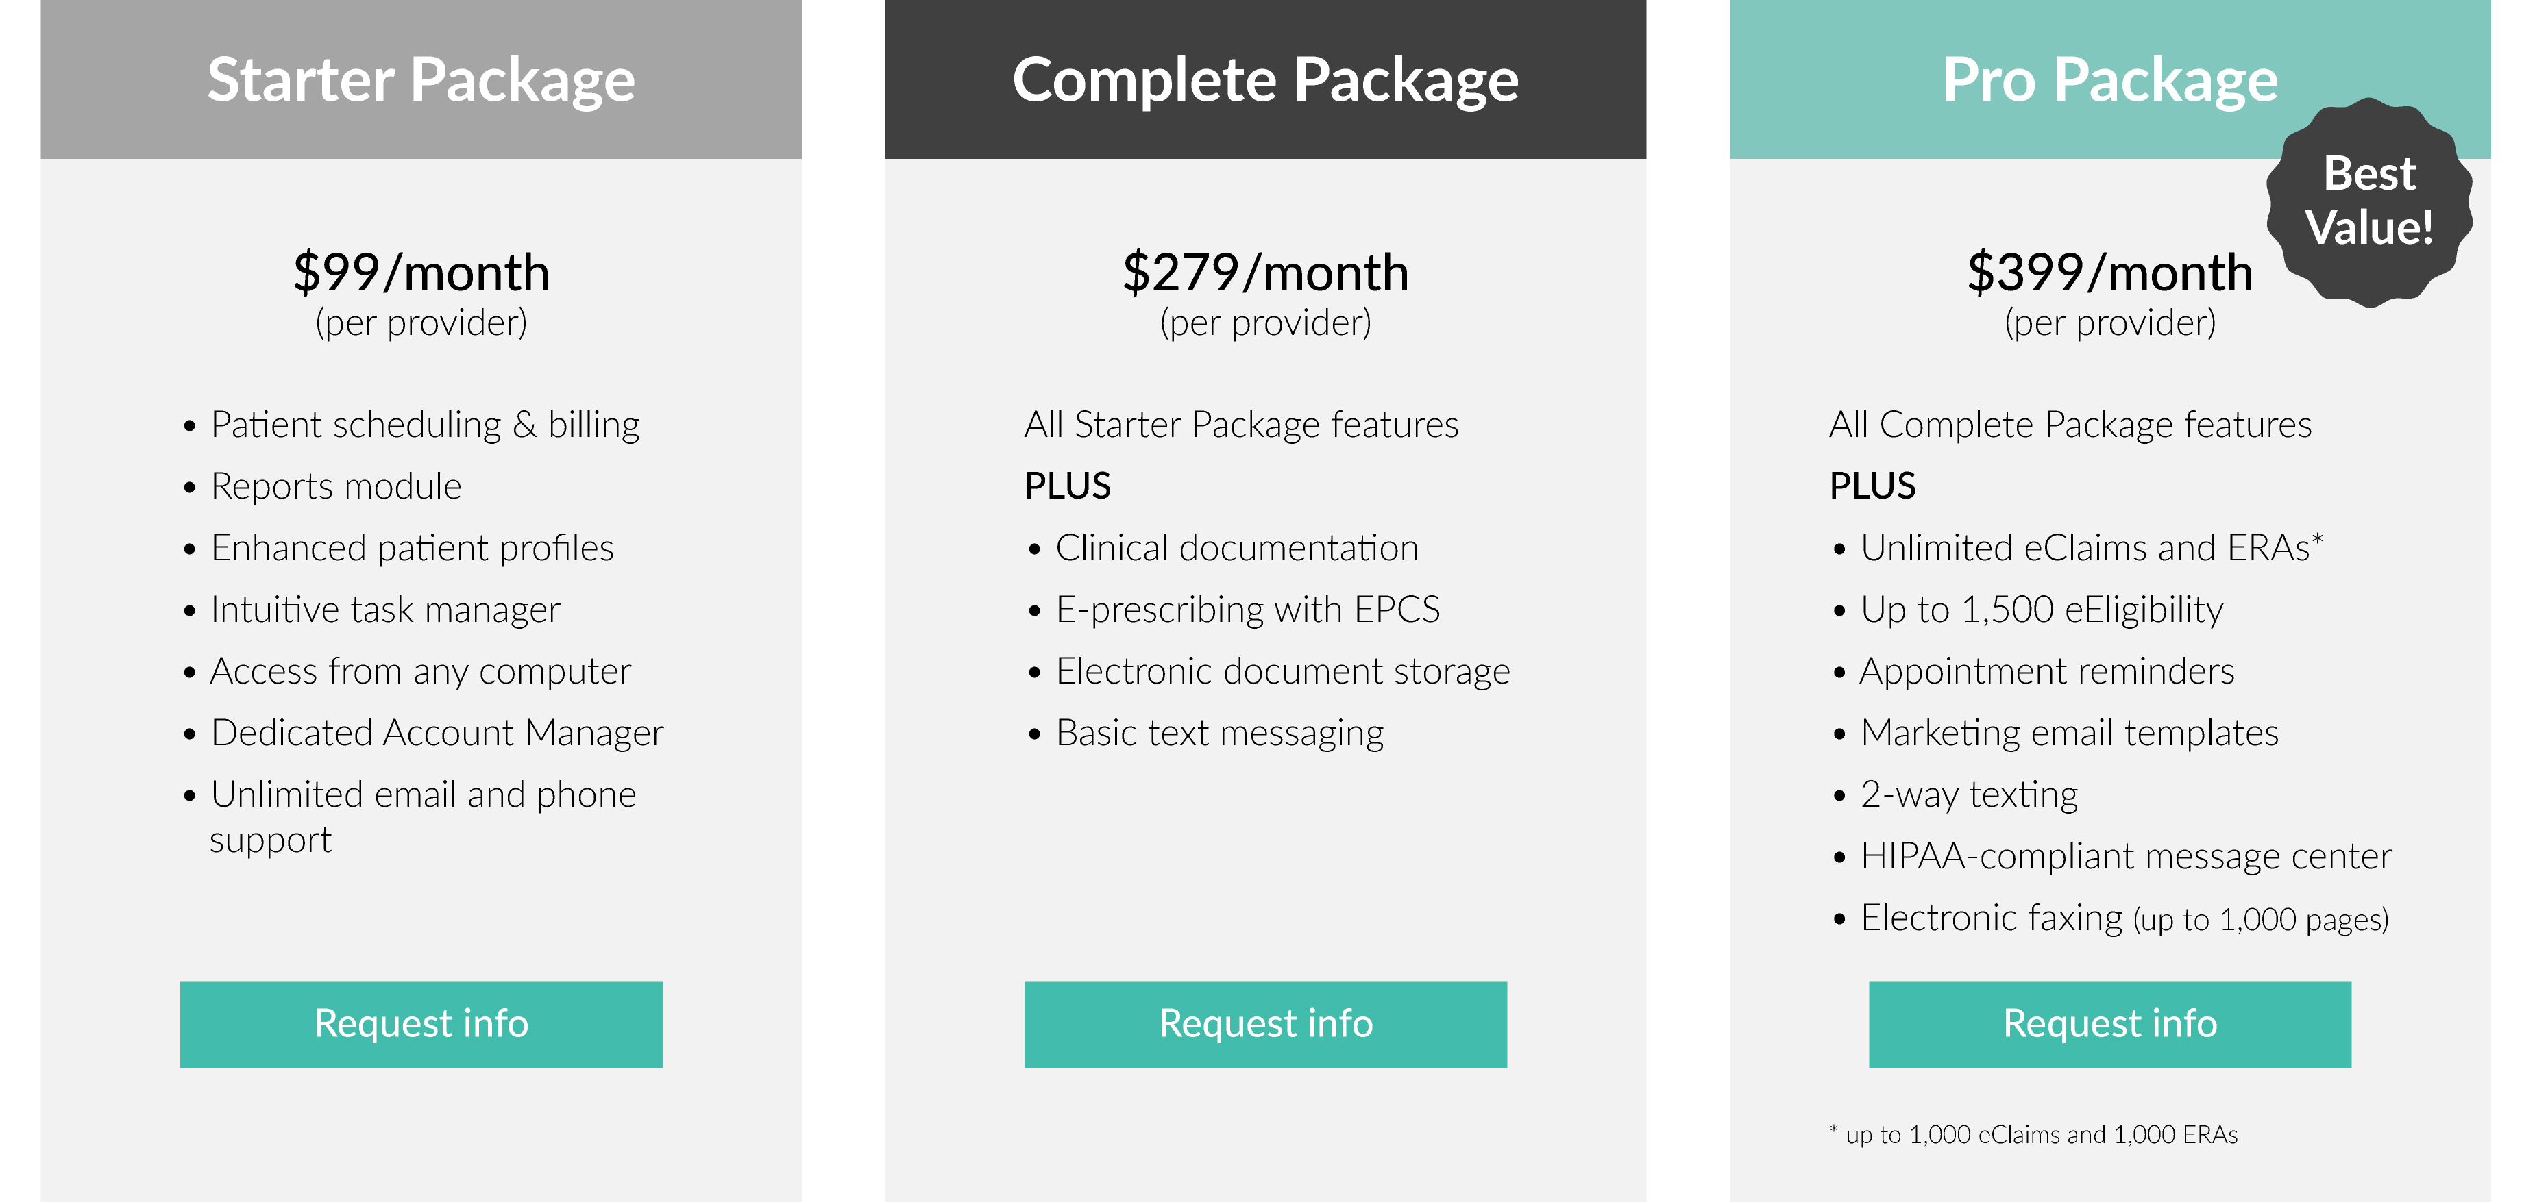Click Request info under Starter Package
Screen dimensions: 2535x1202
pos(421,1024)
